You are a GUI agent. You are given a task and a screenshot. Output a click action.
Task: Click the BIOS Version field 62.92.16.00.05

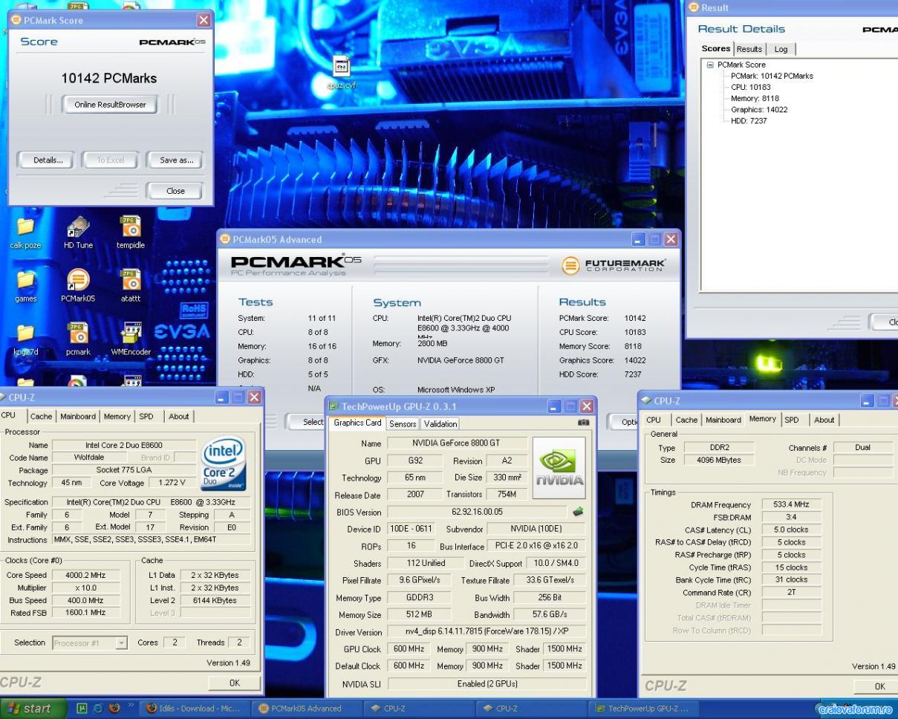[478, 512]
